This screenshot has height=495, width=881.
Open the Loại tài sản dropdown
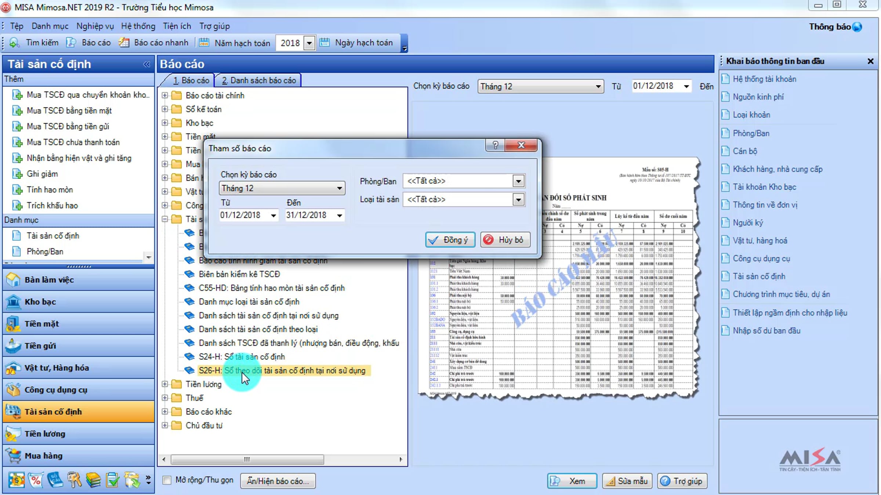point(518,199)
